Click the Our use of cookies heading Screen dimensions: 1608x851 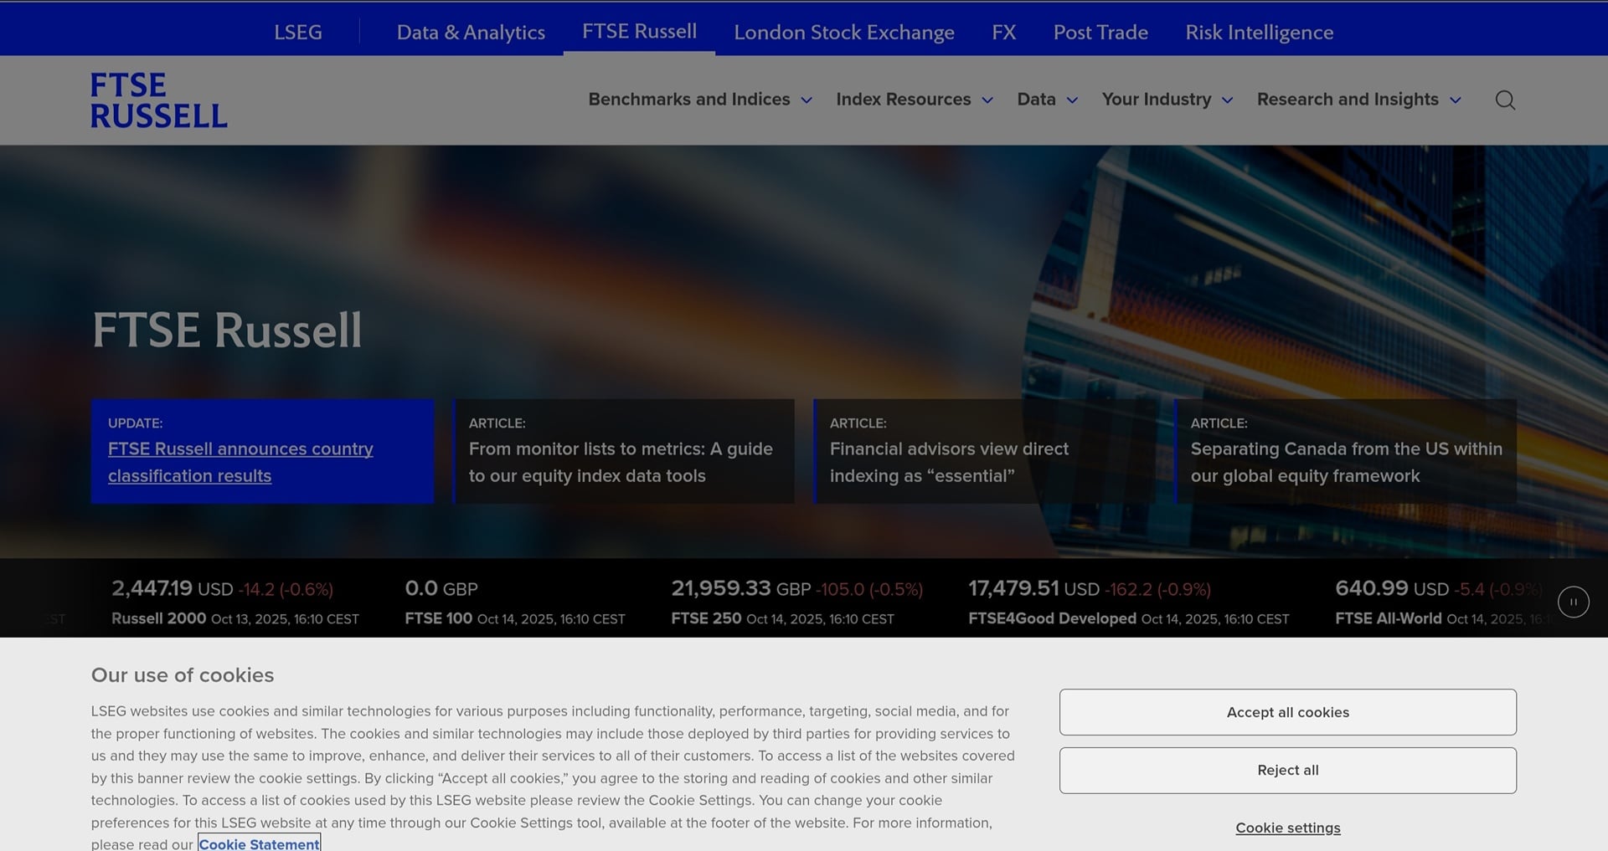point(183,674)
